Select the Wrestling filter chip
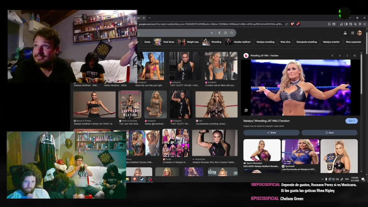This screenshot has width=368, height=207. (x=212, y=42)
